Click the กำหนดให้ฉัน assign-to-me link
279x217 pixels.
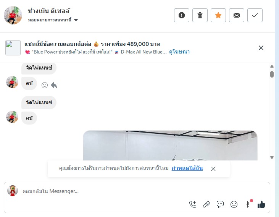coord(187,168)
